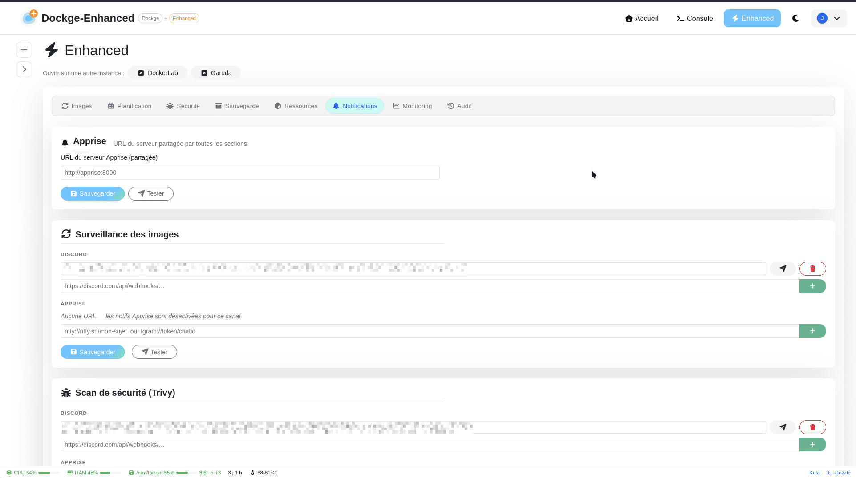The height and width of the screenshot is (478, 856).
Task: Open the user account dropdown
Action: 828,18
